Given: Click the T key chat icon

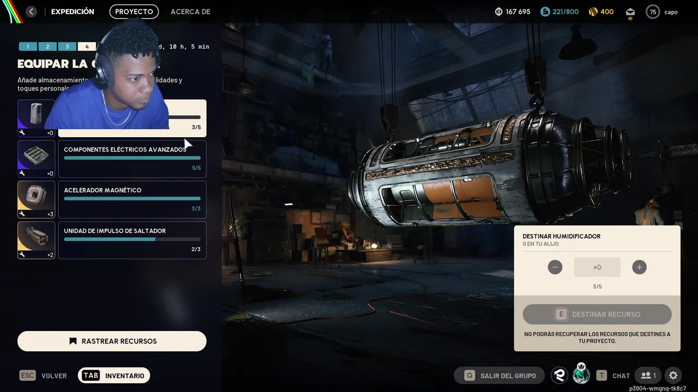Looking at the screenshot, I should 601,376.
